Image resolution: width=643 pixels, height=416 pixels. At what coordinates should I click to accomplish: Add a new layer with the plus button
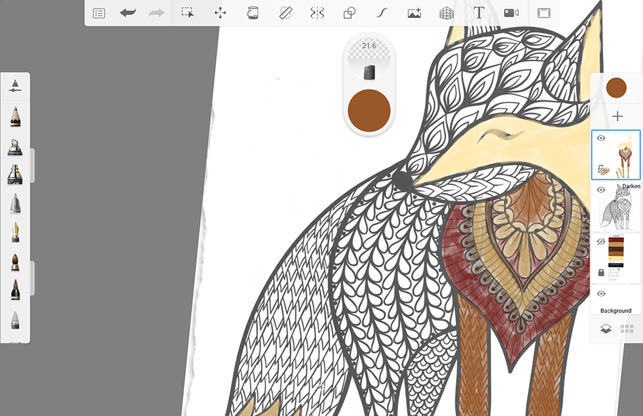pos(617,116)
